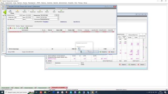Click the Windows search box on taskbar
The image size is (168, 94).
point(17,92)
